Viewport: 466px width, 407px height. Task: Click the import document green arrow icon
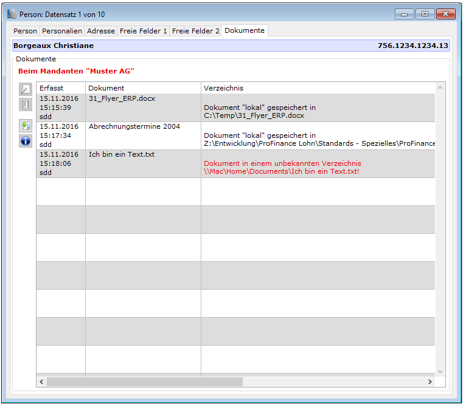(25, 126)
